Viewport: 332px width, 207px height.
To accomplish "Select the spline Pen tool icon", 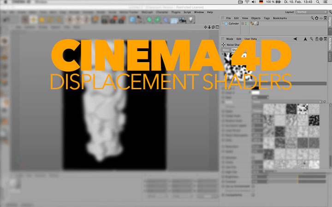I will [140, 20].
